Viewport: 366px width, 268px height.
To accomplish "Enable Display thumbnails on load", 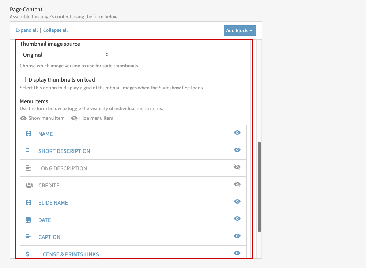I will (23, 79).
